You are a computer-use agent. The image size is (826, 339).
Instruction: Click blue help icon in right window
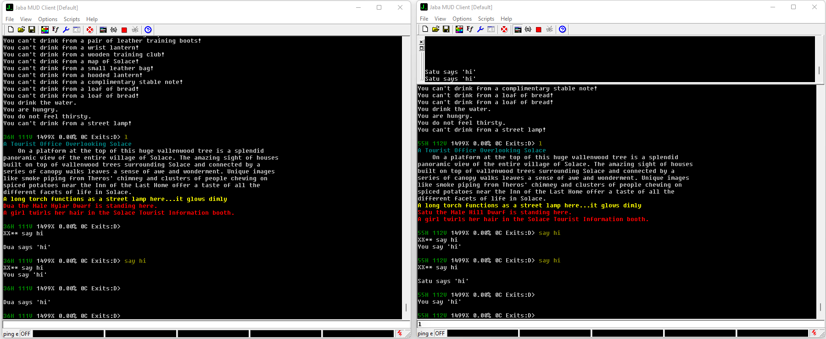tap(563, 29)
